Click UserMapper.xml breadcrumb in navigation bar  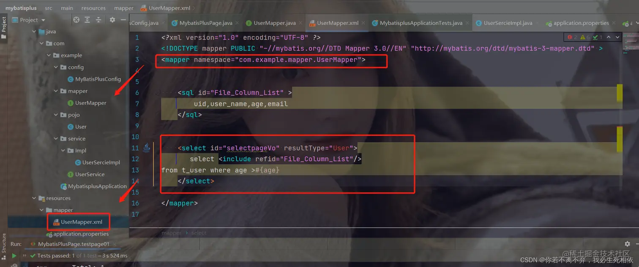(x=165, y=8)
